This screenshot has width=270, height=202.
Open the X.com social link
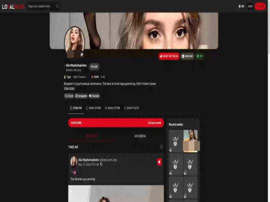pyautogui.click(x=69, y=96)
